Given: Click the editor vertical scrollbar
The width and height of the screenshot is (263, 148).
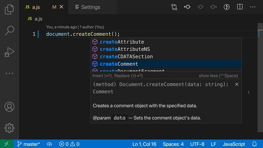Looking at the screenshot, I should [x=260, y=77].
